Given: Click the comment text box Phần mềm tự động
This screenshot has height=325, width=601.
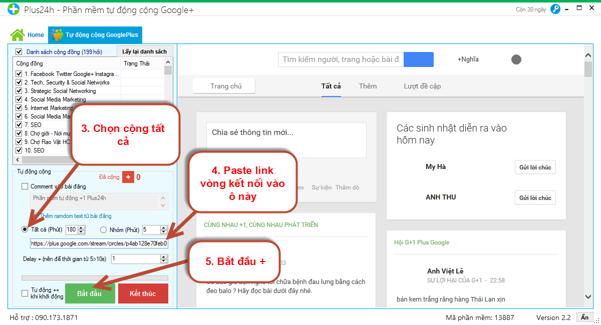Looking at the screenshot, I should 95,201.
